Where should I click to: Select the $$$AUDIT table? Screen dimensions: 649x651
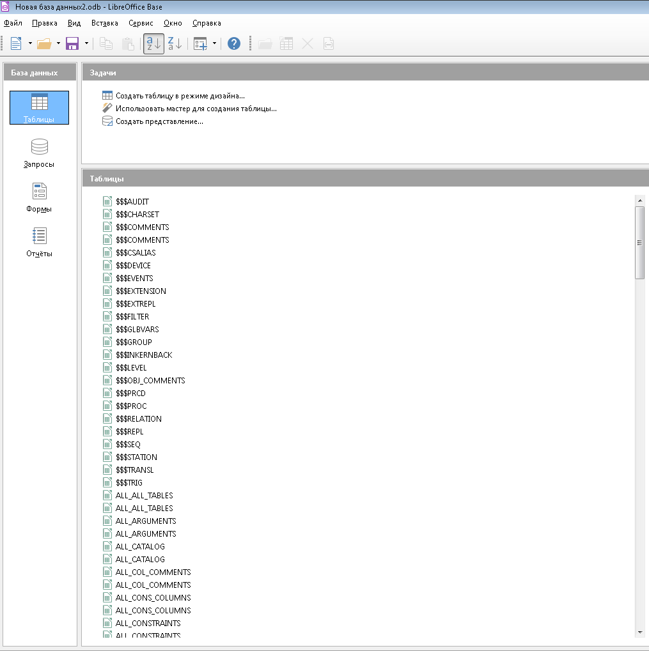click(132, 202)
